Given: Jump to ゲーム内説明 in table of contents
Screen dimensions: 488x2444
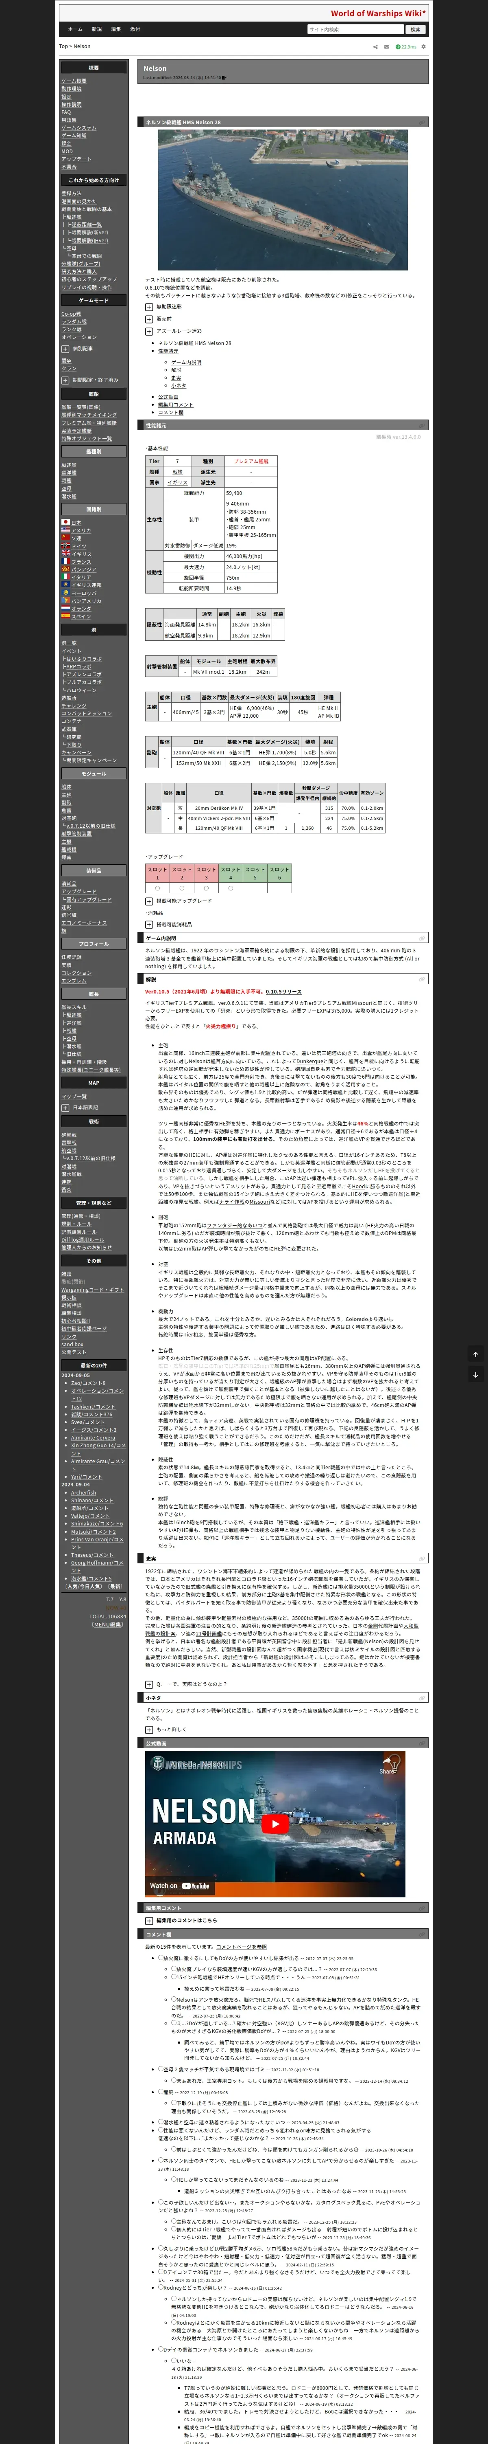Looking at the screenshot, I should 186,363.
